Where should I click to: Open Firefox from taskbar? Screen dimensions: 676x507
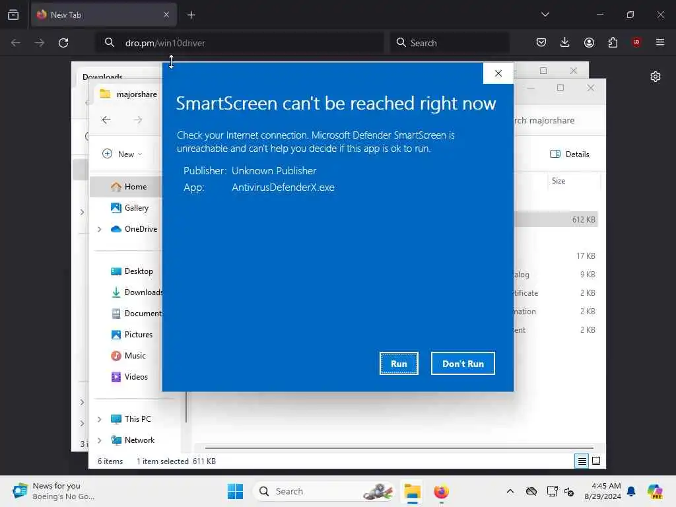pos(441,491)
